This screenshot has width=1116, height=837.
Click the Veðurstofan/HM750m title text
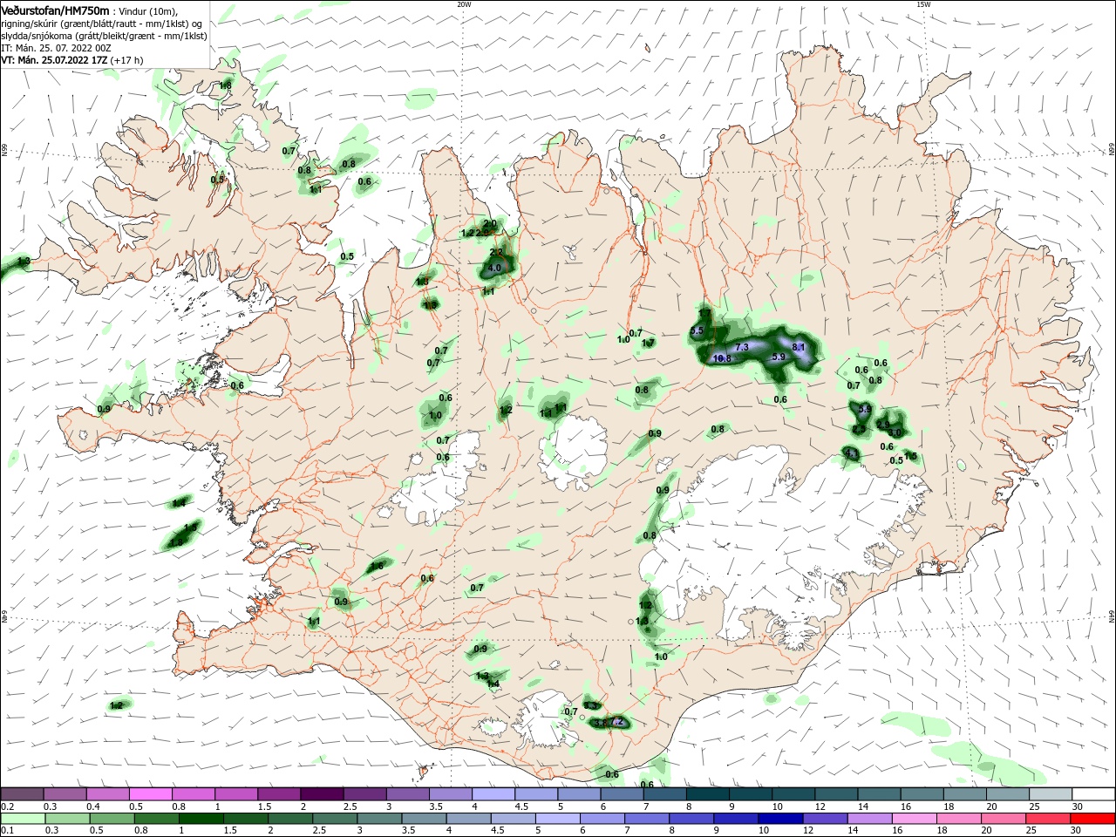pos(55,10)
